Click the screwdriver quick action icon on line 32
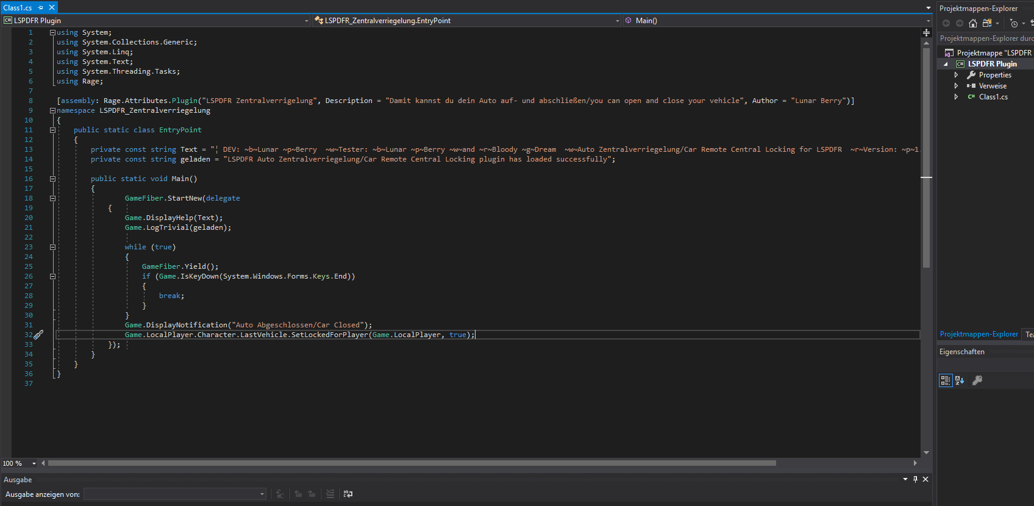Image resolution: width=1034 pixels, height=506 pixels. coord(38,335)
